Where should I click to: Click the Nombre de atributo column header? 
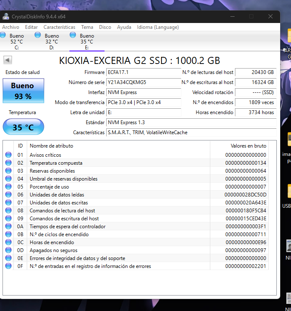pyautogui.click(x=118, y=146)
